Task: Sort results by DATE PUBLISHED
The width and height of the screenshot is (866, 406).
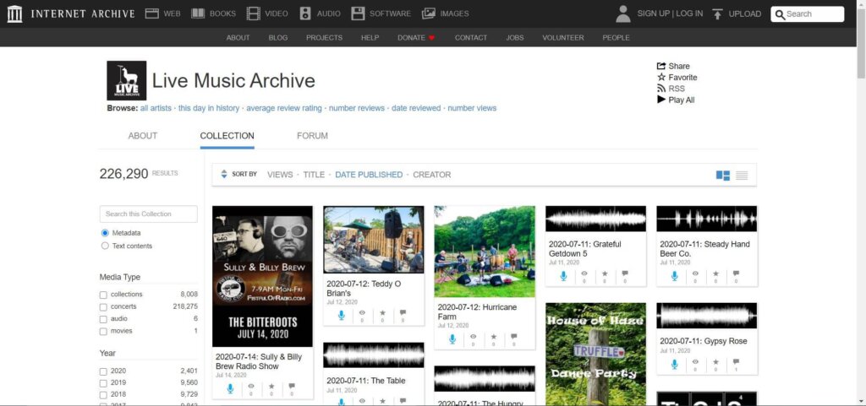Action: [369, 175]
